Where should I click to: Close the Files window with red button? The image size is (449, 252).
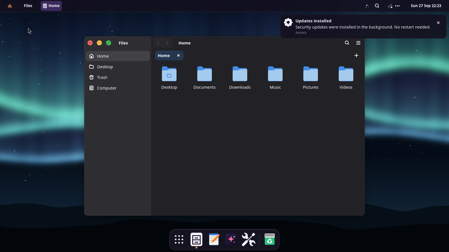pyautogui.click(x=90, y=43)
